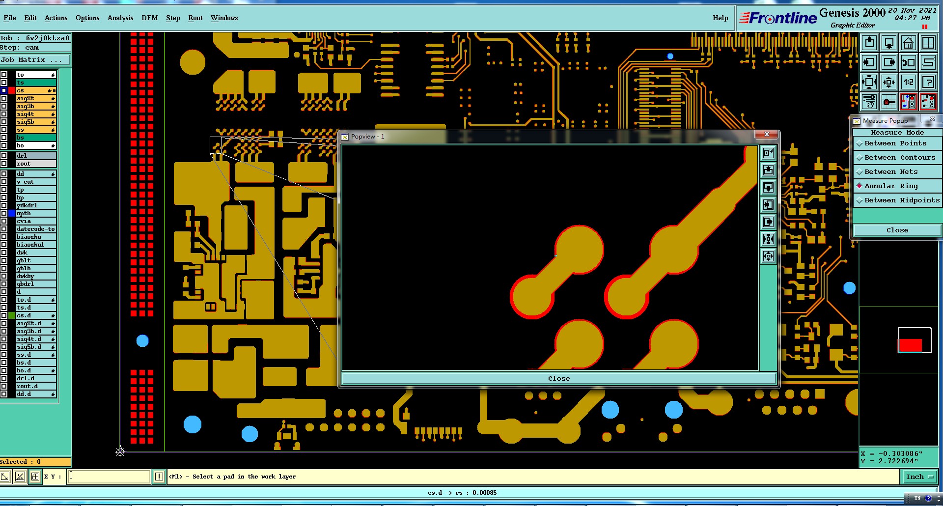Click the zoom-out arrows-outward icon in main toolbar
The height and width of the screenshot is (506, 943).
point(889,82)
